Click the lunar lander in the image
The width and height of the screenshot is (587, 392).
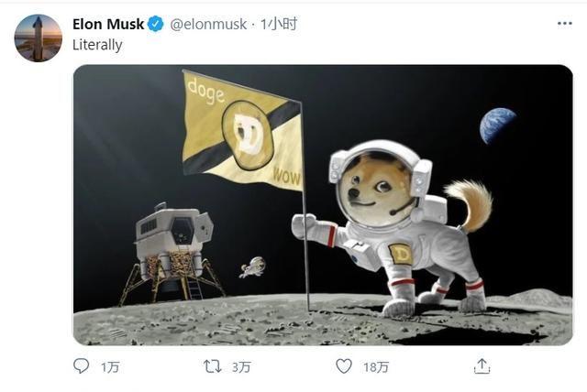[x=172, y=253]
